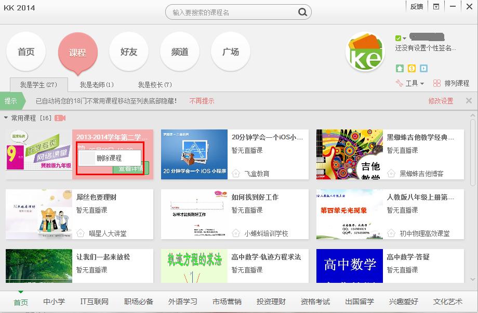Click the 不再提示 link

click(x=202, y=101)
